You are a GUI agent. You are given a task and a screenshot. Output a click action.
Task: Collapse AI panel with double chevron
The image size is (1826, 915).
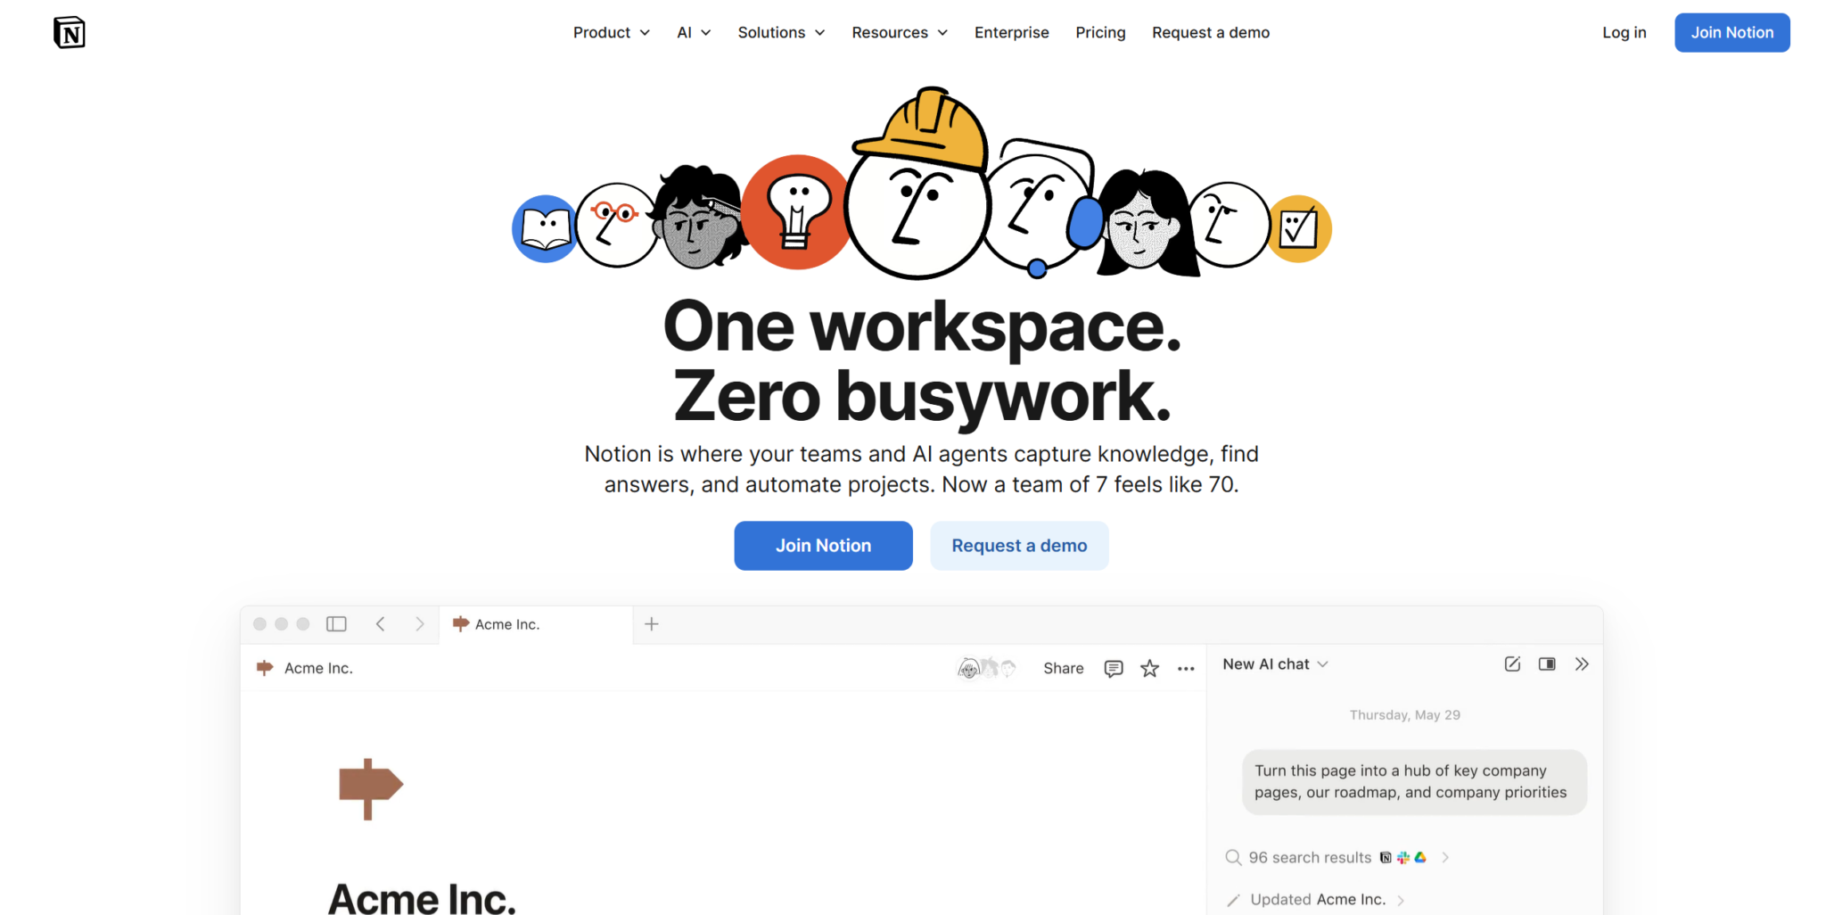point(1582,664)
